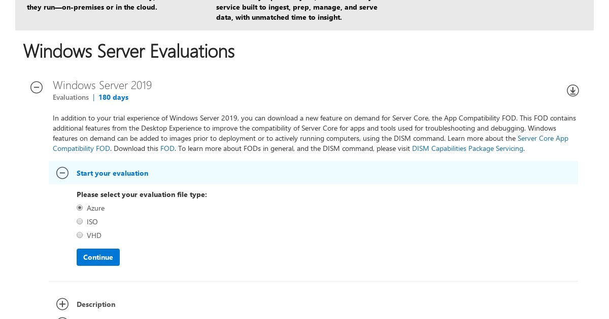This screenshot has width=609, height=319.
Task: Select the Azure radio button
Action: [80, 208]
